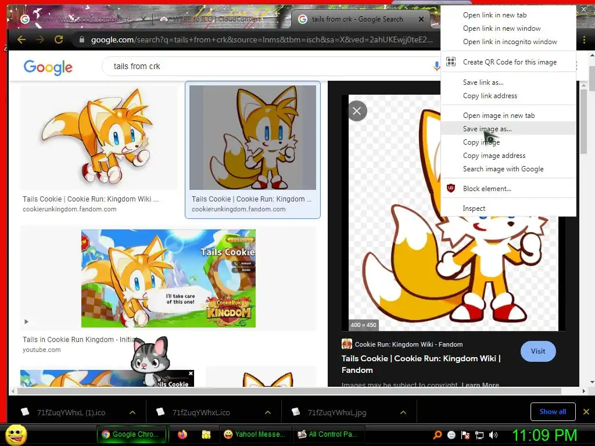This screenshot has width=595, height=446.
Task: Open Google Chrome taskbar button
Action: pos(131,434)
